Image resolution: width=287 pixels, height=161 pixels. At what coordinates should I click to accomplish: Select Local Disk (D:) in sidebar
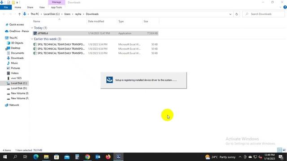(19, 89)
